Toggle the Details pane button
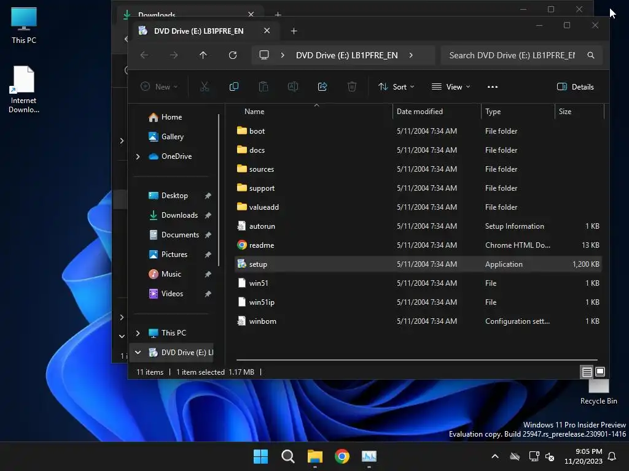 click(575, 87)
